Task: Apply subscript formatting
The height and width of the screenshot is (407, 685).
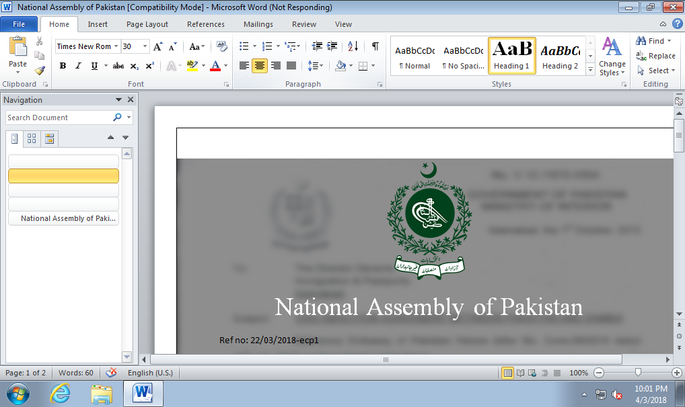Action: tap(135, 66)
